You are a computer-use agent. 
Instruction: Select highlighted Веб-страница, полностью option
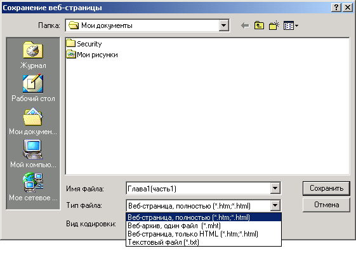pyautogui.click(x=204, y=217)
